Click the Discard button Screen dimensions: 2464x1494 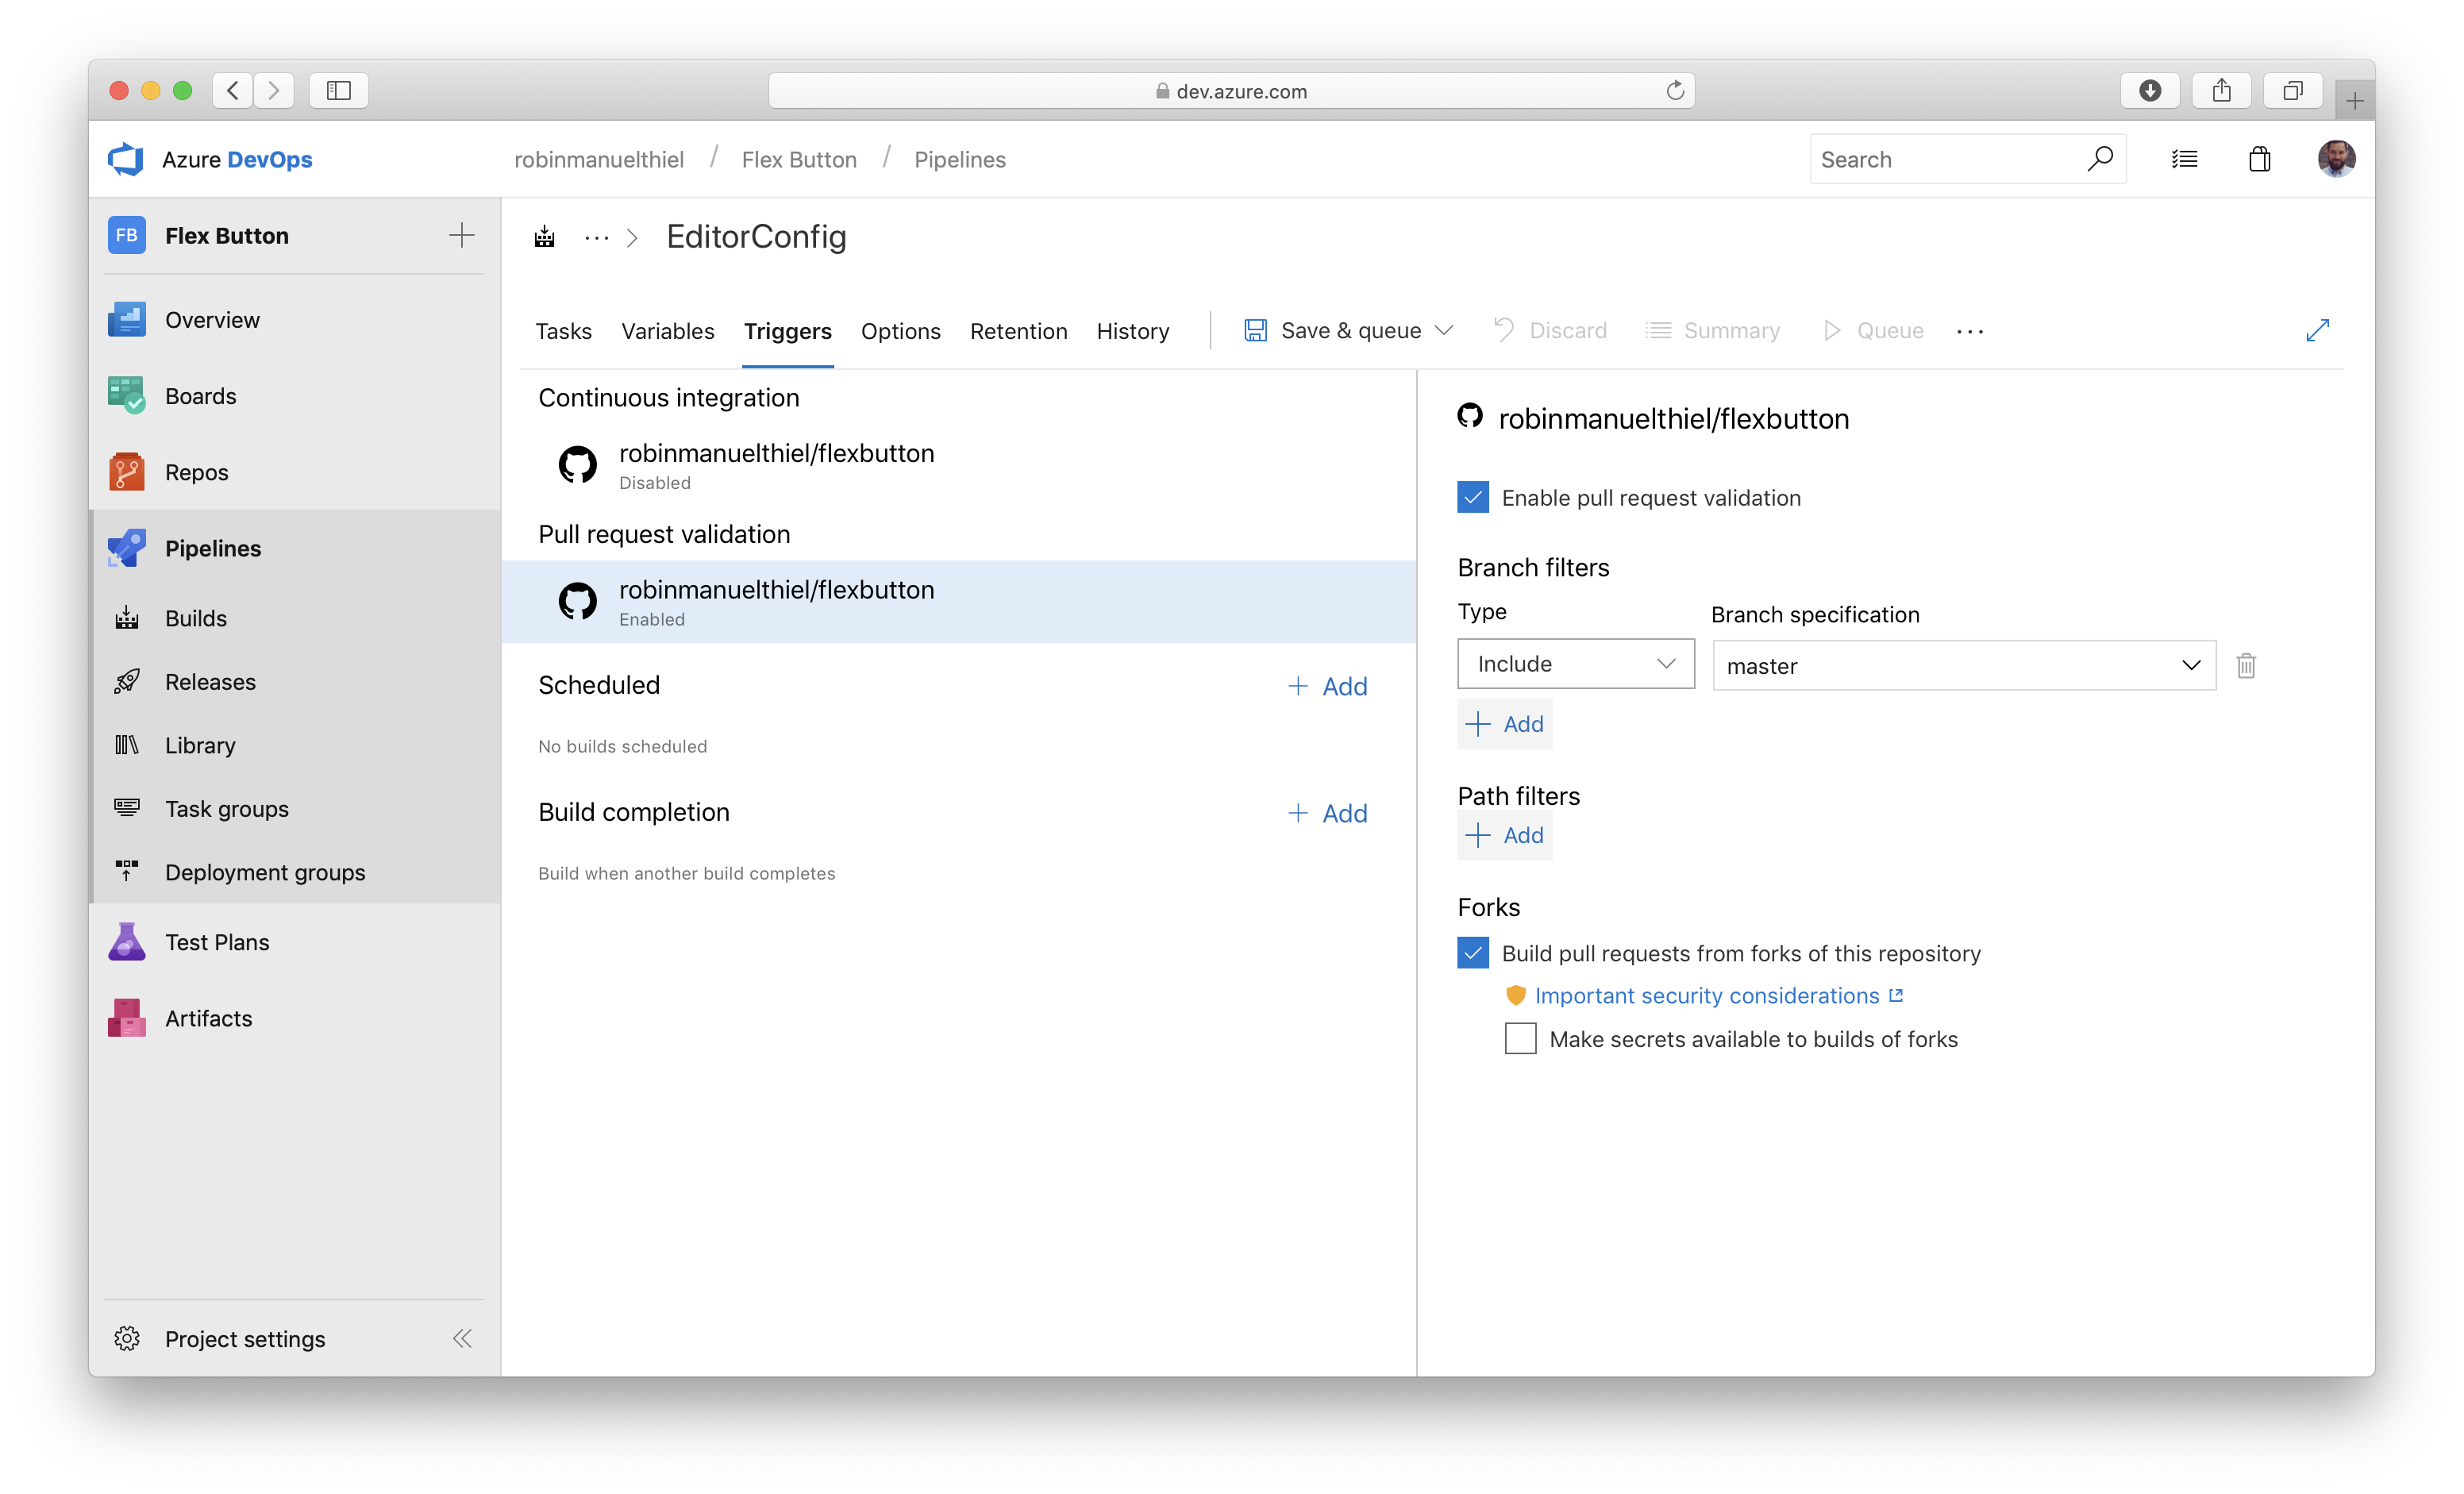[x=1553, y=329]
